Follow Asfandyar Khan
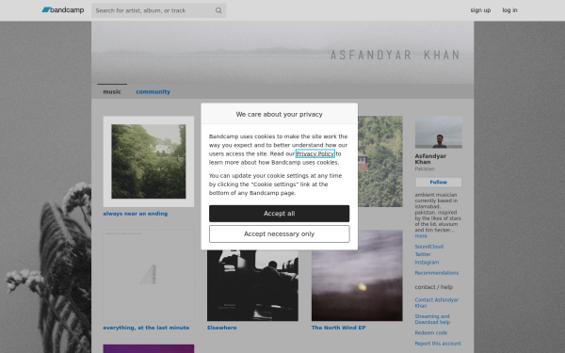 point(438,183)
